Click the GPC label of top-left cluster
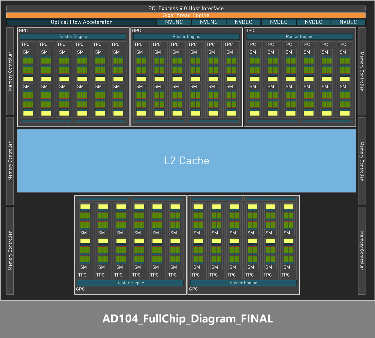The height and width of the screenshot is (338, 375). pyautogui.click(x=23, y=31)
